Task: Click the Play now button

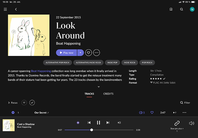Action: [66, 53]
